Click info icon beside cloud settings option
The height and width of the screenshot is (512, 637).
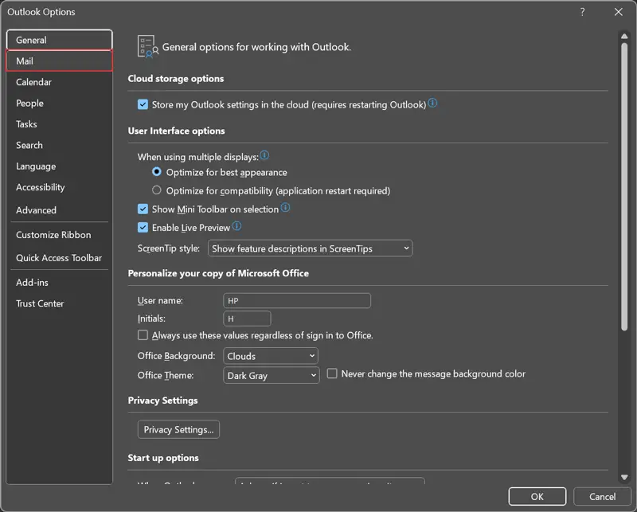[433, 104]
